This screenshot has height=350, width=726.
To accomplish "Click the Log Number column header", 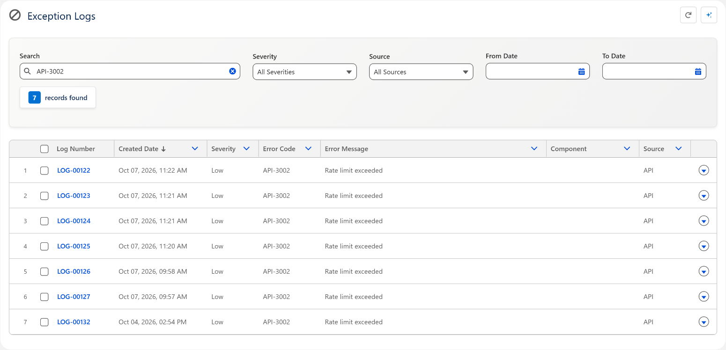I will click(x=76, y=149).
